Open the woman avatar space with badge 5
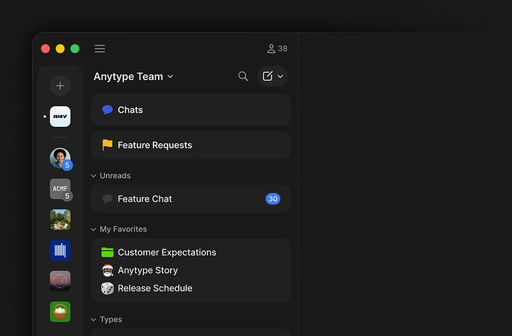The height and width of the screenshot is (336, 512). (60, 159)
